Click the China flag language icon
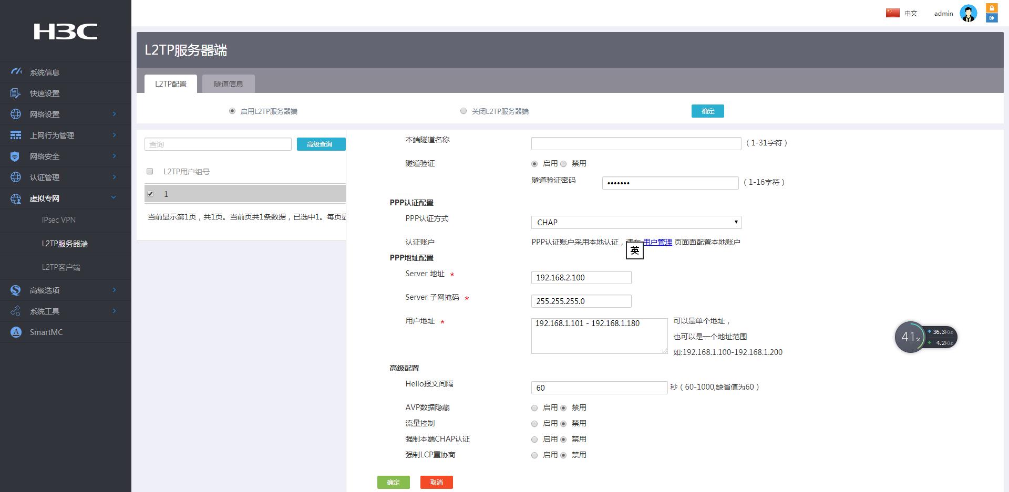The image size is (1009, 492). [x=892, y=13]
